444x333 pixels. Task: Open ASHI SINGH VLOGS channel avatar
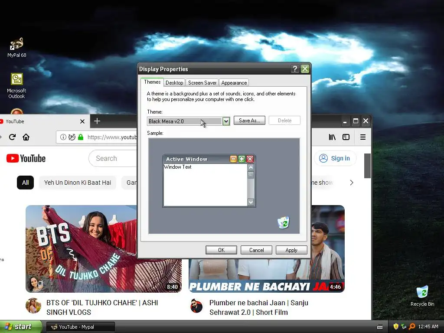(x=33, y=306)
